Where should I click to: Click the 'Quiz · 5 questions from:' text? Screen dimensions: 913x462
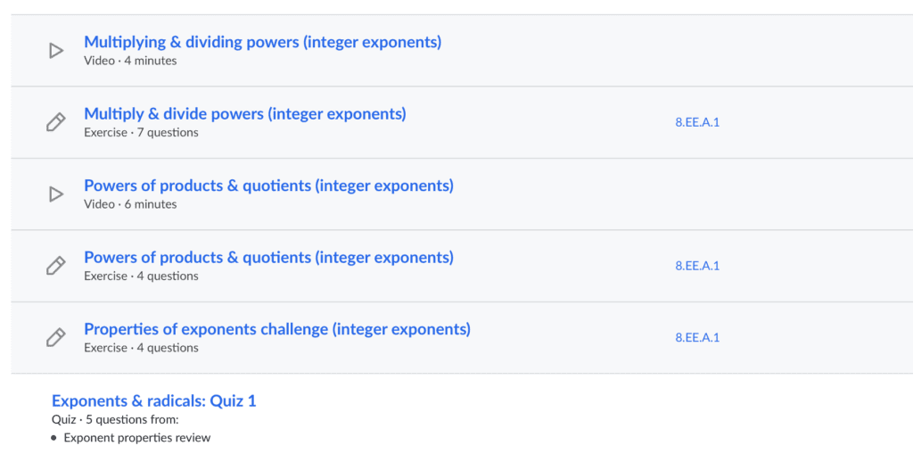tap(115, 419)
